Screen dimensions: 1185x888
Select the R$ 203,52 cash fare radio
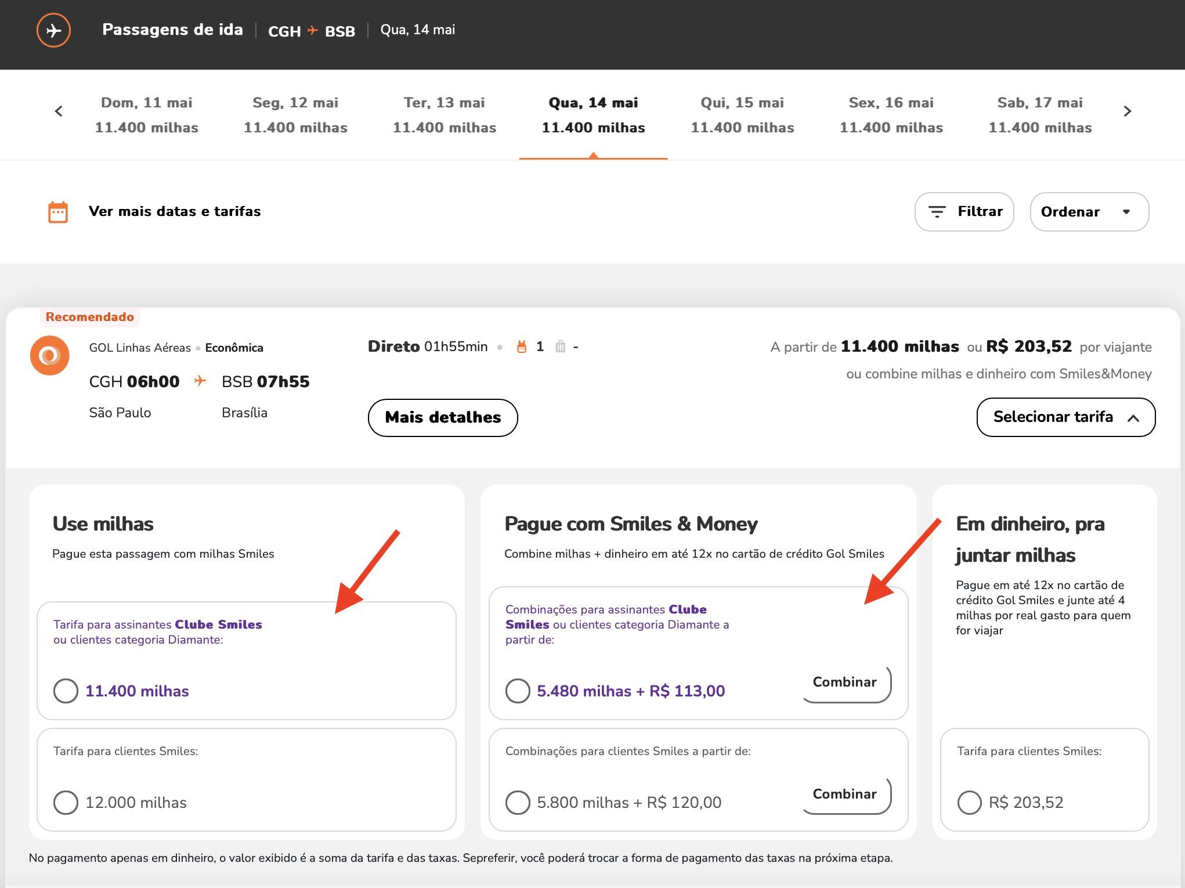(x=969, y=802)
